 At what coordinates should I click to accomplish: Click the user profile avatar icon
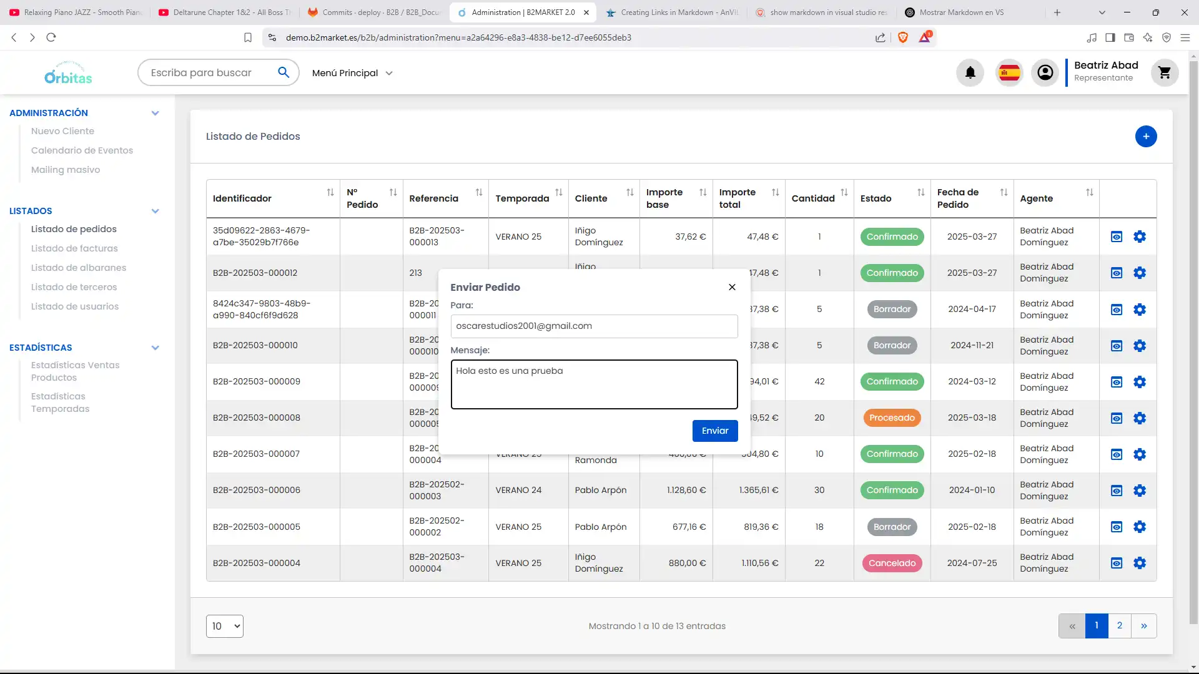click(x=1045, y=73)
